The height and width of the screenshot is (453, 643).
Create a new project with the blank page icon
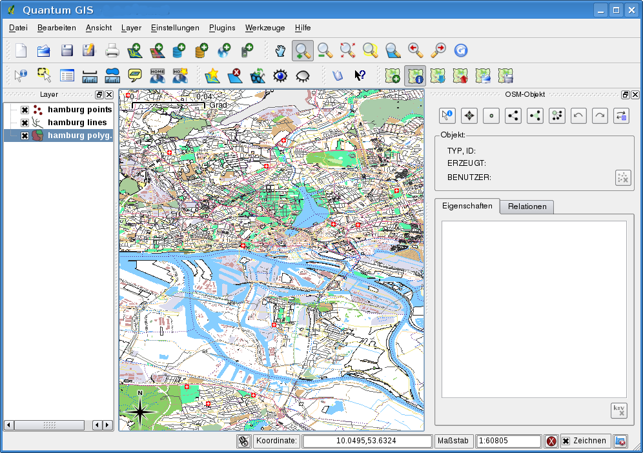click(x=21, y=50)
